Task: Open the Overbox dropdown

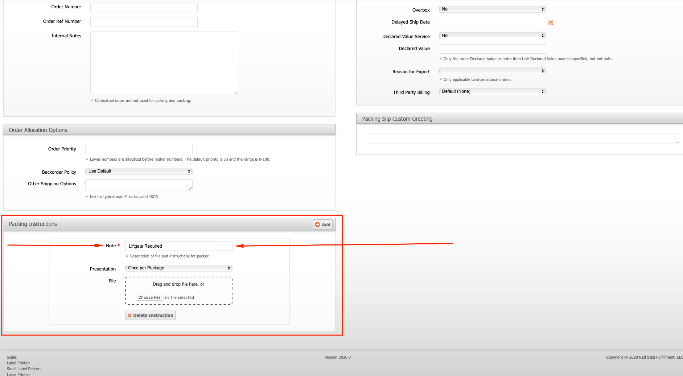Action: [x=492, y=9]
